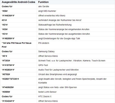Click 'Status der Nummeranzeige bei eingehenden Anrufen'
The height and width of the screenshot is (103, 115).
pos(64,29)
